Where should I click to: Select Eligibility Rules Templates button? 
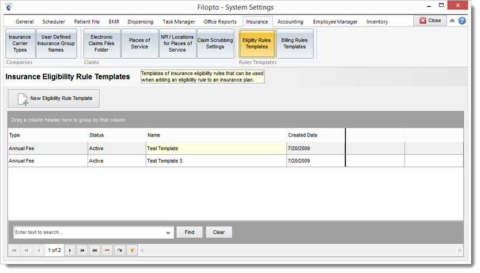257,43
